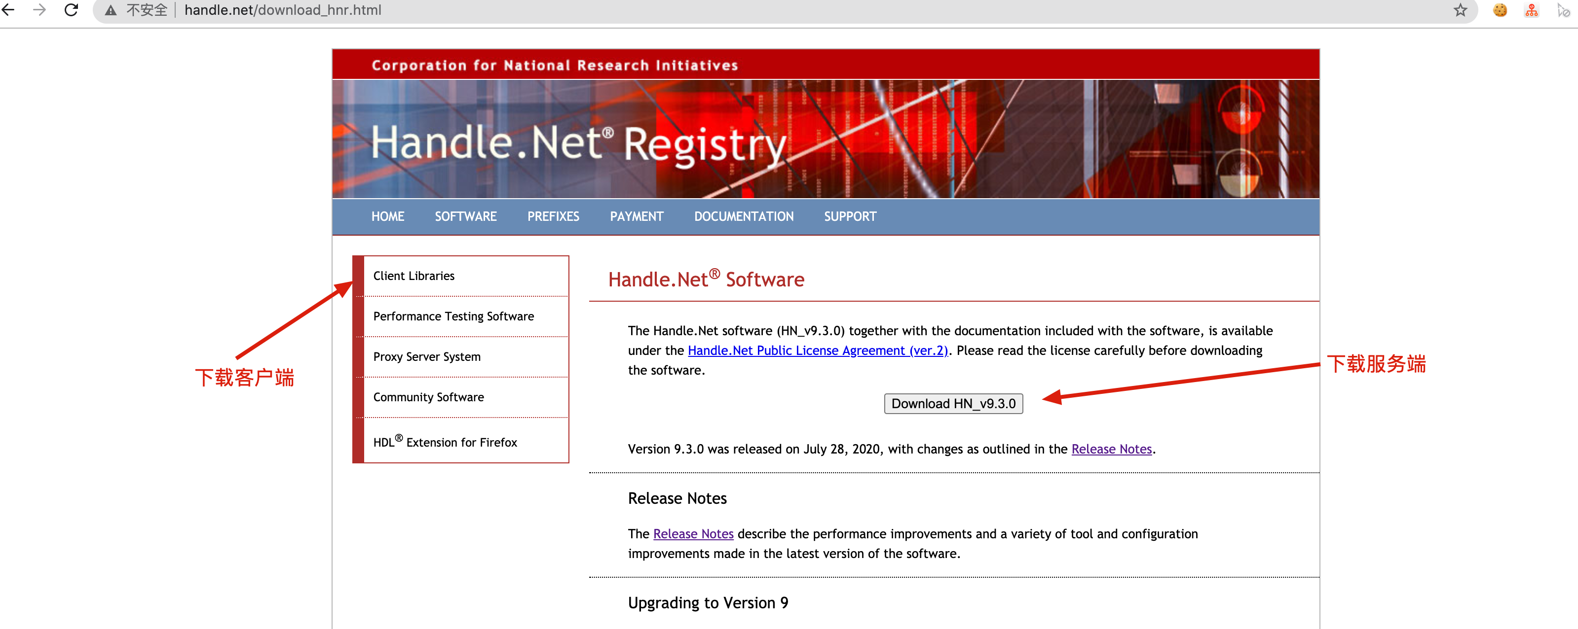Reload the page with the refresh icon
Screen dimensions: 1578x629
pyautogui.click(x=72, y=10)
